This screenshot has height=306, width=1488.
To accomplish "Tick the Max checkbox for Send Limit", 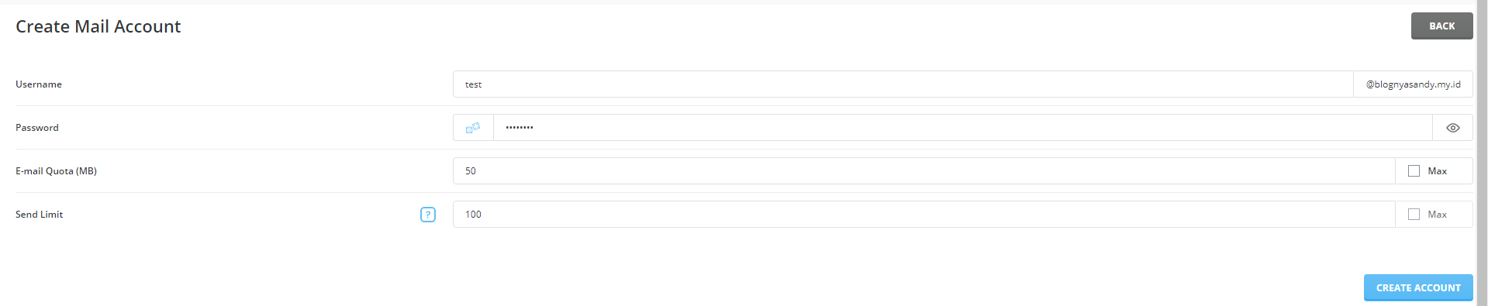I will coord(1414,215).
